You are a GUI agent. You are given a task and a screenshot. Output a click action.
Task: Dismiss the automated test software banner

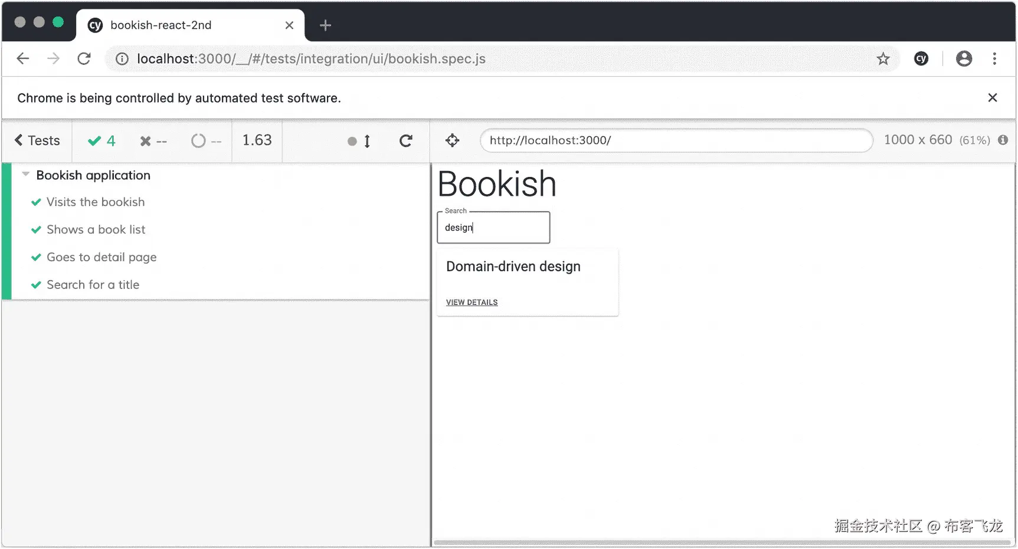pyautogui.click(x=993, y=98)
